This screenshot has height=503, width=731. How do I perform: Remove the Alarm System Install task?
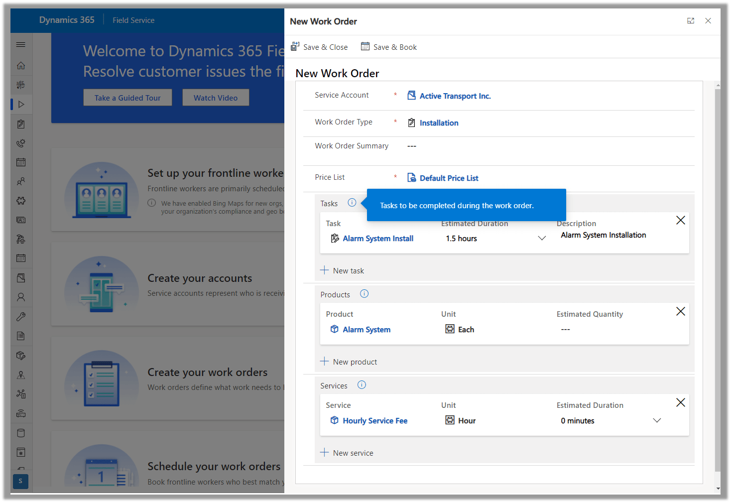[681, 220]
